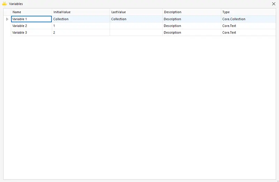Click Variable 1 InitialValue cell 'Collection'
Viewport: 279px width, 182px height.
tap(81, 19)
